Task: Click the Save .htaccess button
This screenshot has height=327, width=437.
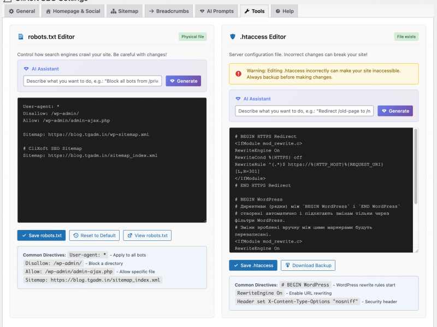Action: [253, 265]
